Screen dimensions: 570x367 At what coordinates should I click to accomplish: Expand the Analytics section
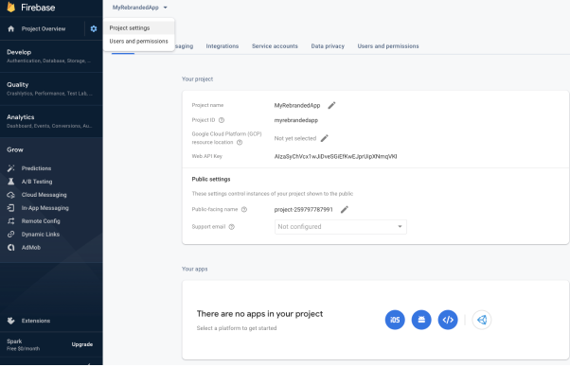(51, 121)
